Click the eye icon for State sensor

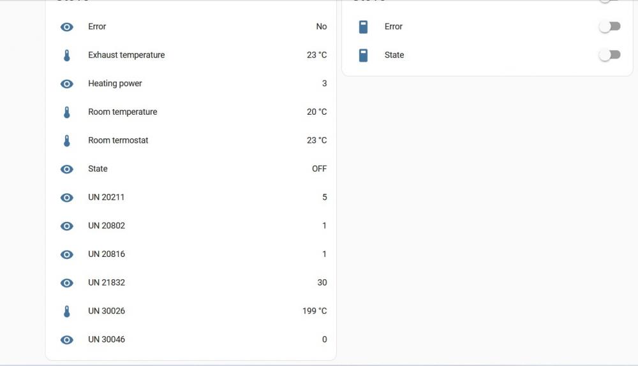click(67, 169)
